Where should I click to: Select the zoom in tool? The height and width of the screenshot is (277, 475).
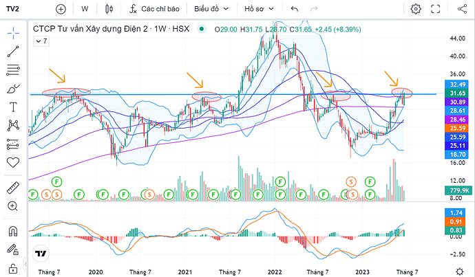(13, 206)
